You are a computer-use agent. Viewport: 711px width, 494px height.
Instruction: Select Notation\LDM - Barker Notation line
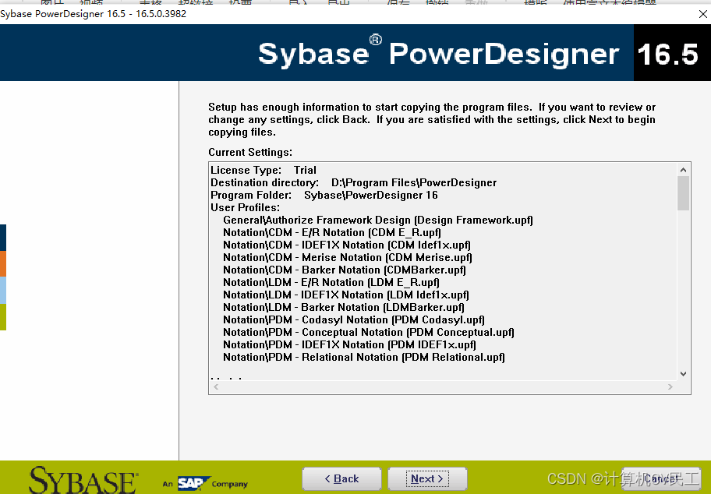click(344, 307)
